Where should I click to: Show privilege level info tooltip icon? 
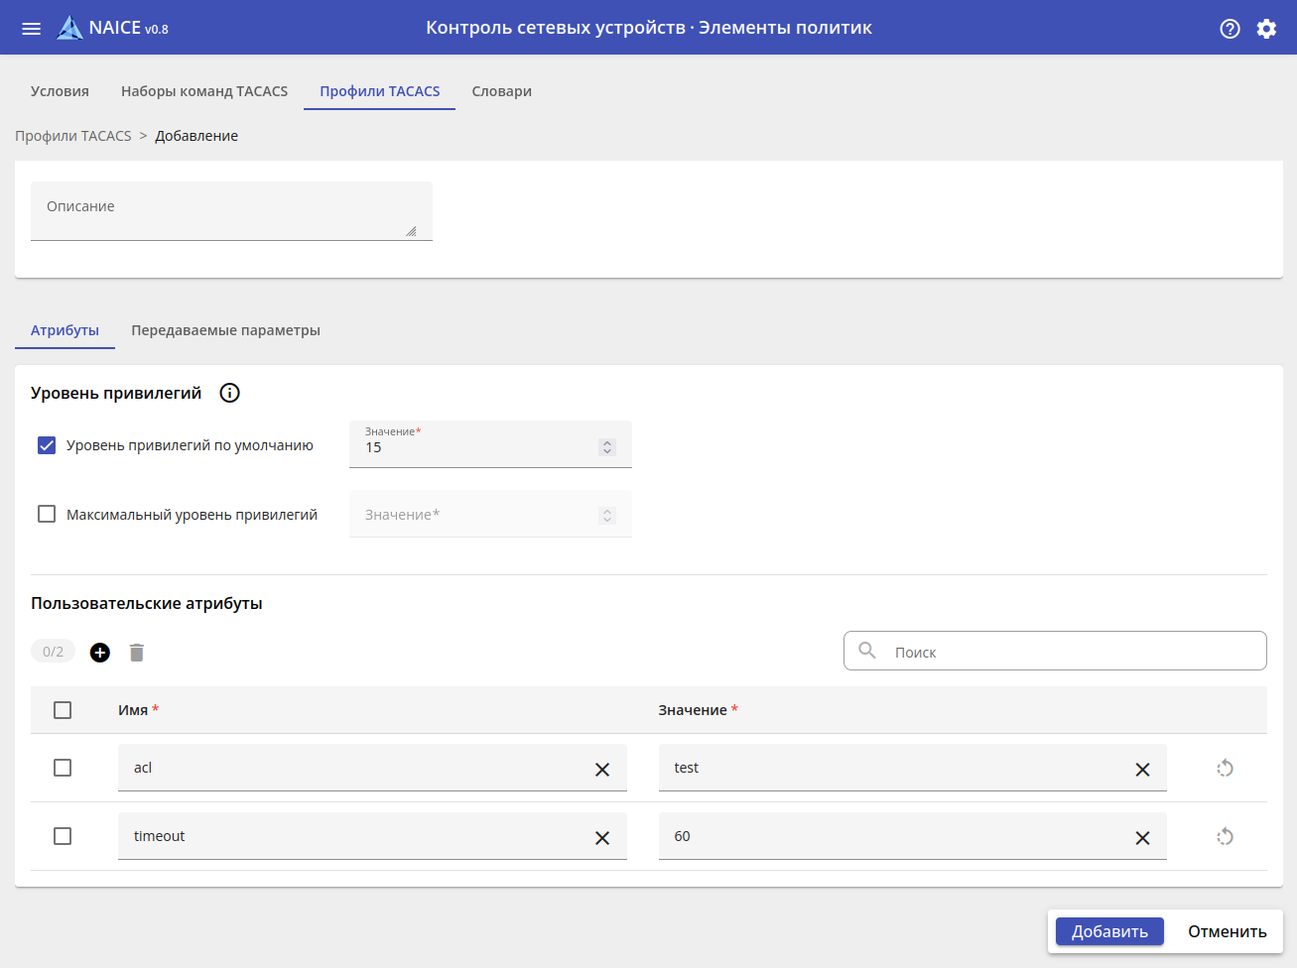click(x=229, y=393)
